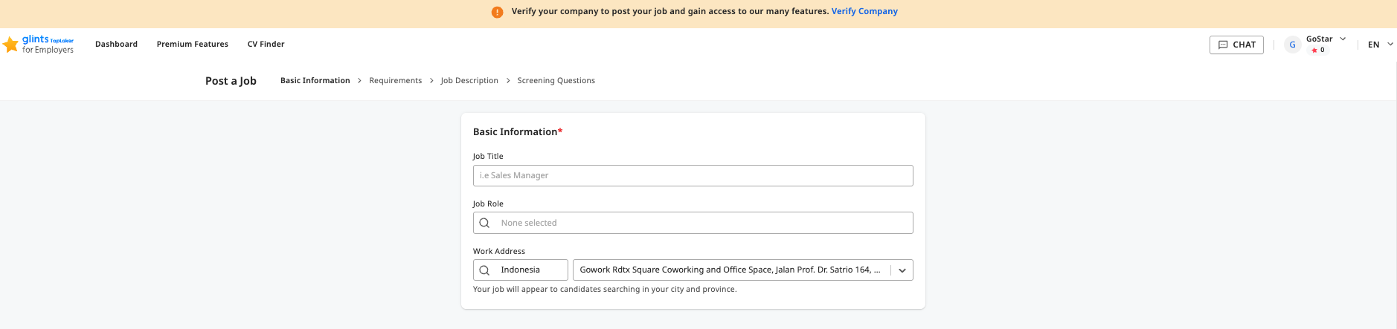Go to Dashboard

[117, 45]
